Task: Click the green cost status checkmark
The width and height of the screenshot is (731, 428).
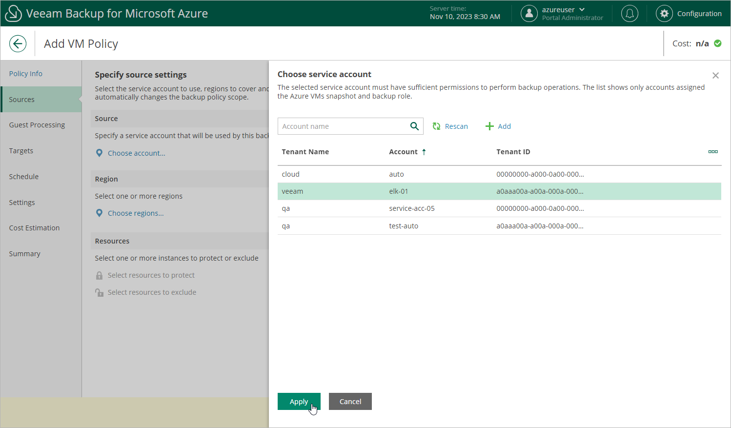Action: (x=718, y=43)
